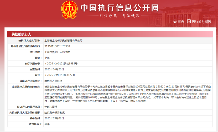Click the 失信被执行人 section header
Viewport: 218px width, 132px height.
coord(21,34)
